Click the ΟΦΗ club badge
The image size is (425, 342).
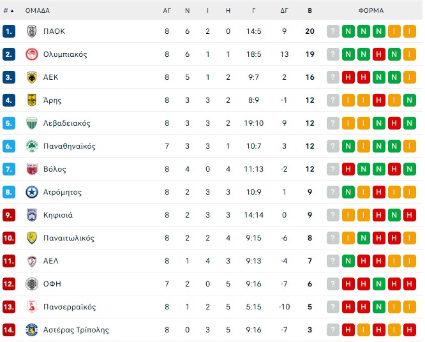32,284
